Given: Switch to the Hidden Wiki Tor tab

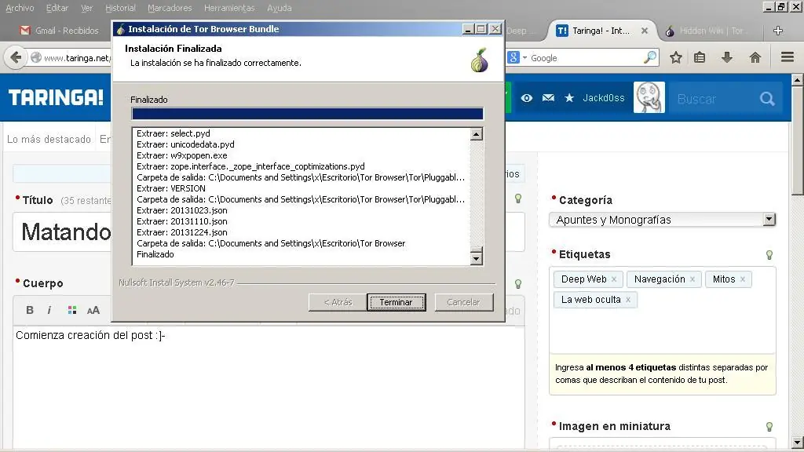Looking at the screenshot, I should click(x=707, y=31).
